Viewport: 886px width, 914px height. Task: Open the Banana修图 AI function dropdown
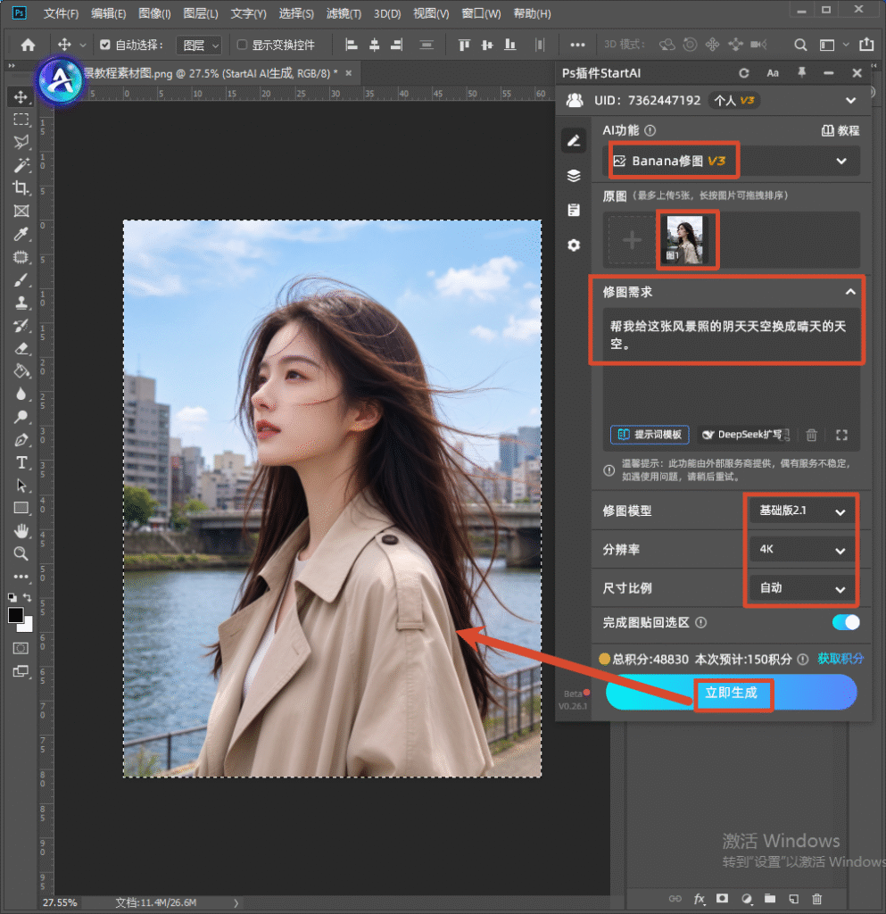point(731,161)
